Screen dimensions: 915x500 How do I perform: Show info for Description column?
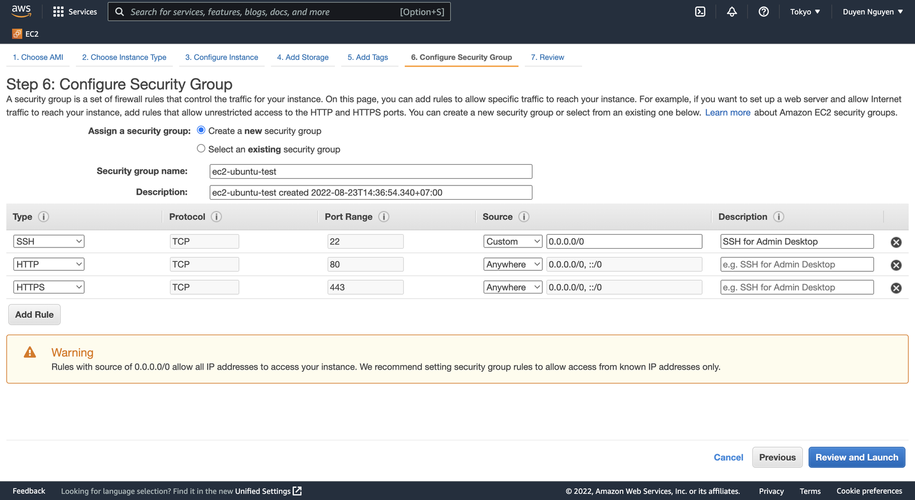779,217
